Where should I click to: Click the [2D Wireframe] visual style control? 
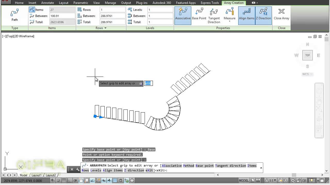tap(24, 36)
